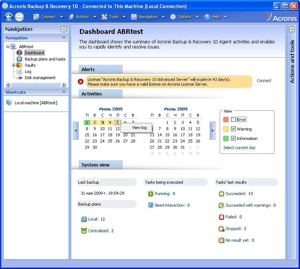Open the Centralized backup plans link
This screenshot has width=300, height=269.
tap(98, 231)
